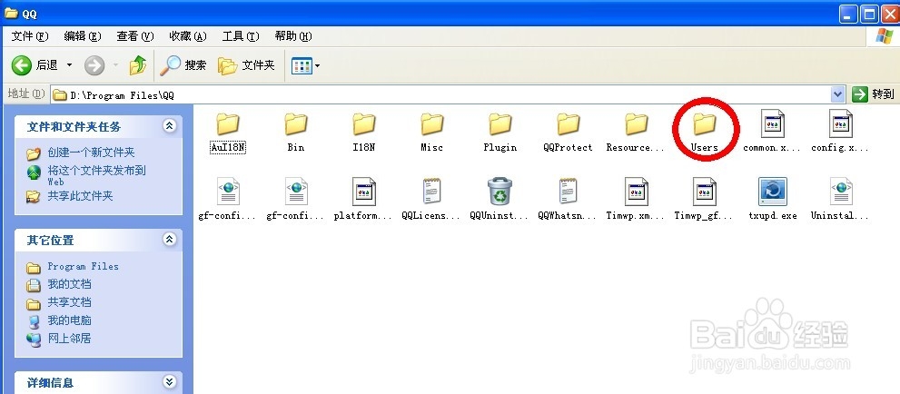Select the QQUninst... recycle bin icon
Screen dimensions: 900x394
click(499, 192)
